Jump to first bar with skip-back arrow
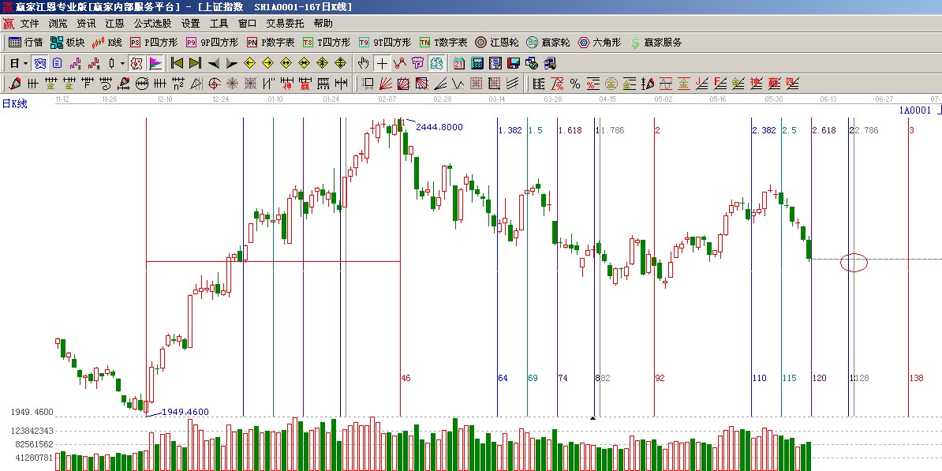Screen dimensions: 942x471 click(177, 63)
